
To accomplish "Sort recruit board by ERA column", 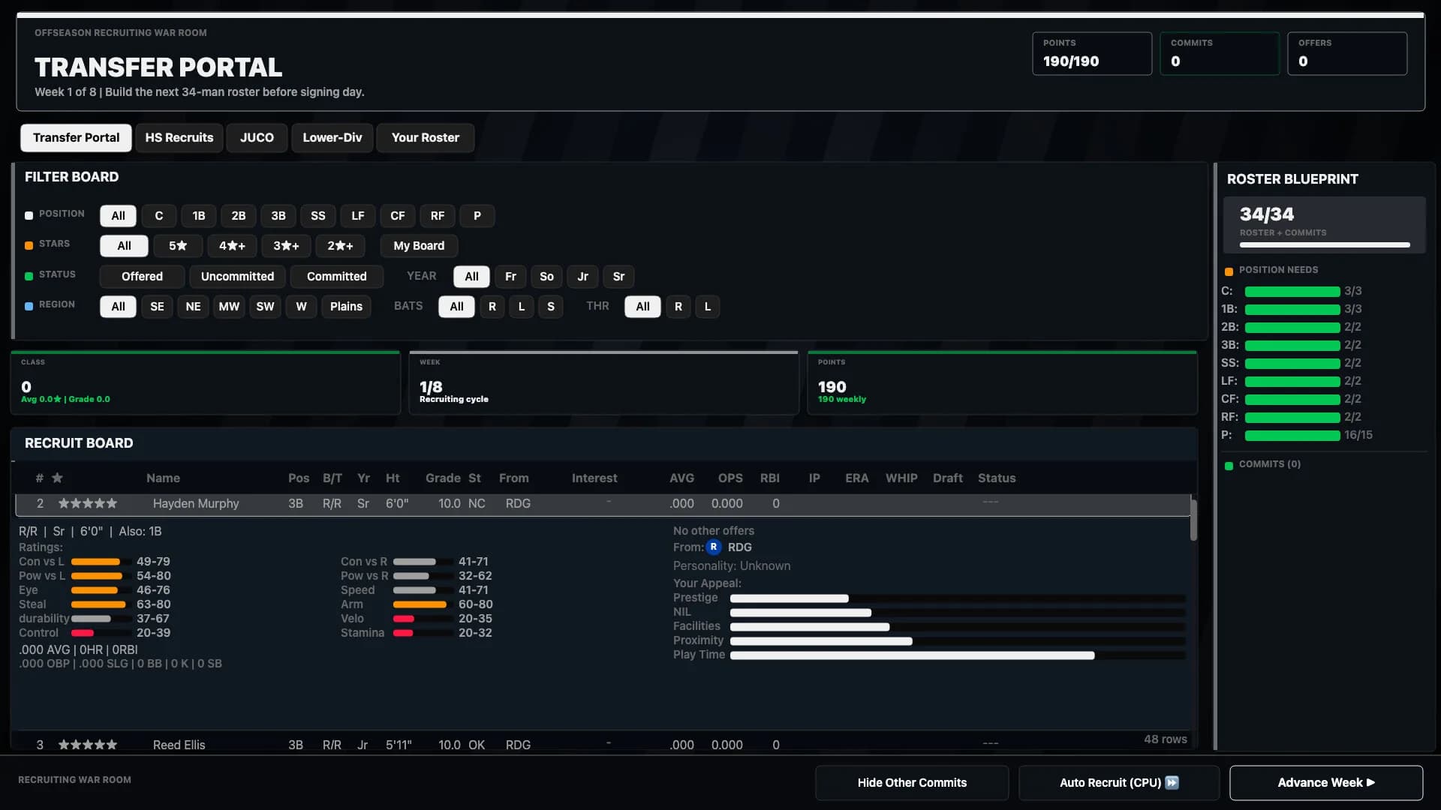I will point(856,478).
